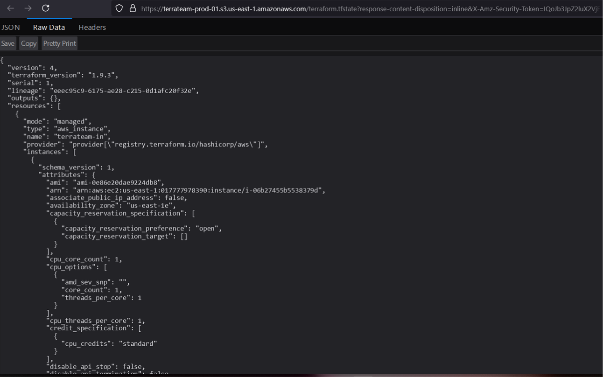Click the "resources": [ line
603x377 pixels.
click(34, 106)
